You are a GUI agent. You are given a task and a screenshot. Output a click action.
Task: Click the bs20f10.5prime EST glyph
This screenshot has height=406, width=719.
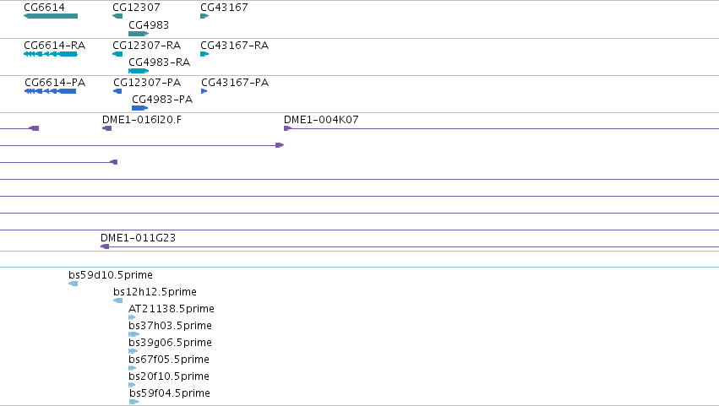(x=132, y=385)
